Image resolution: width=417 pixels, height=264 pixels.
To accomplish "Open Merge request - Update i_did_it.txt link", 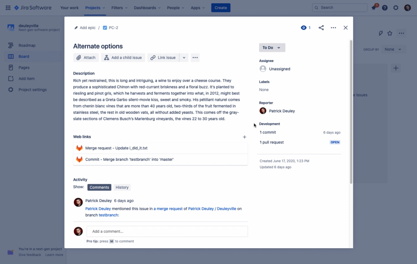I will point(116,148).
